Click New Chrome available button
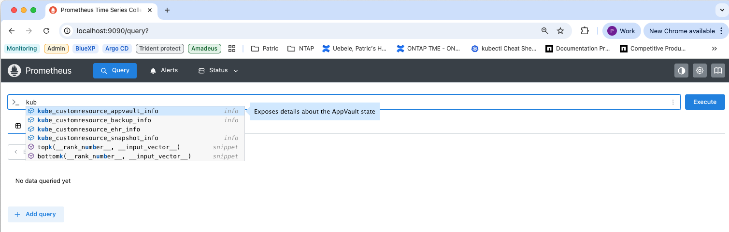729x232 pixels. click(x=686, y=31)
